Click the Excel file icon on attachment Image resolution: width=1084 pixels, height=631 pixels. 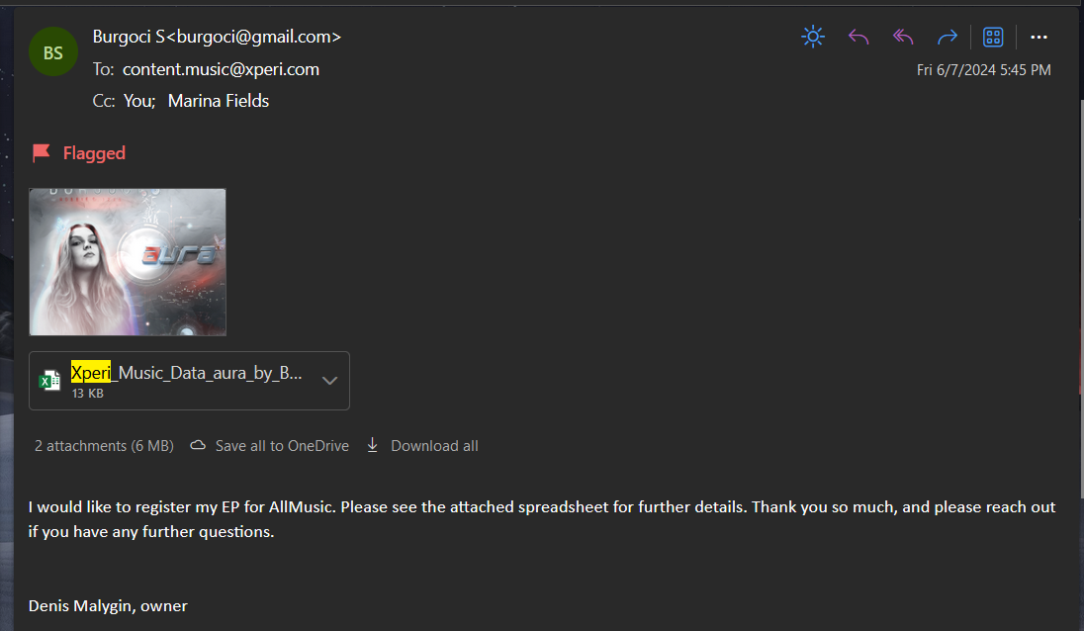click(49, 381)
